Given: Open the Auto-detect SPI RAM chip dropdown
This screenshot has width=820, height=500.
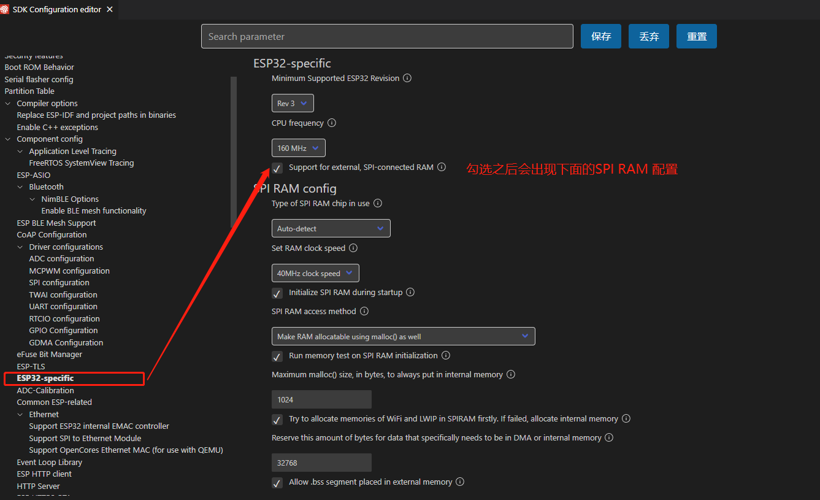Looking at the screenshot, I should point(331,228).
